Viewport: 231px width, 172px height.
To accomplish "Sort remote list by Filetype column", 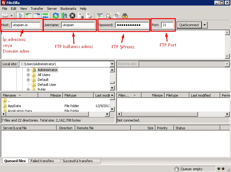I will tap(177, 95).
